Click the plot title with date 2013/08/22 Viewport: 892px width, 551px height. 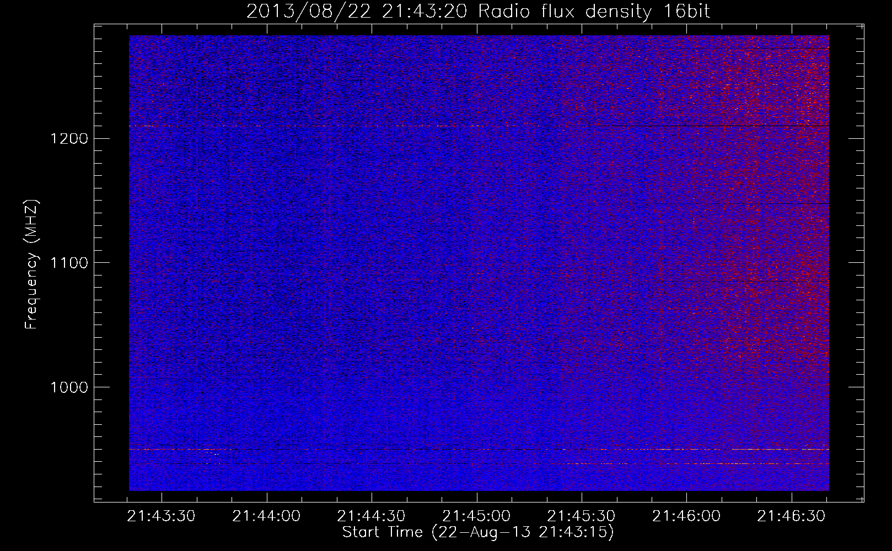pos(478,11)
